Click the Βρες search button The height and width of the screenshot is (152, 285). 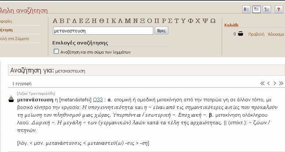pos(161,31)
